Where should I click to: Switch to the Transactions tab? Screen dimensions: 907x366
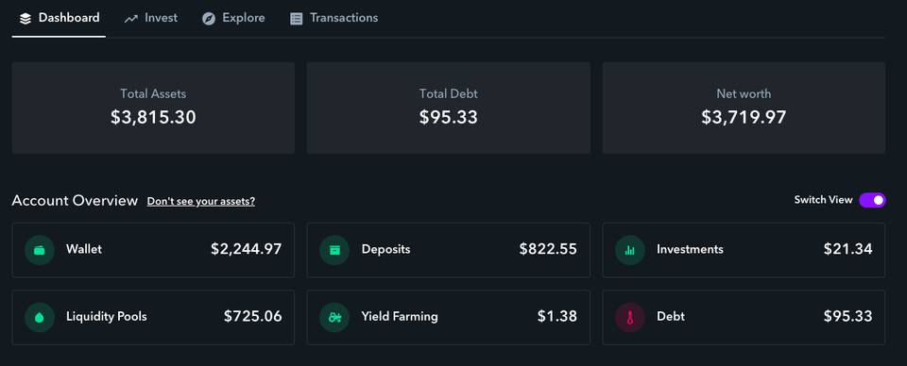click(x=334, y=18)
